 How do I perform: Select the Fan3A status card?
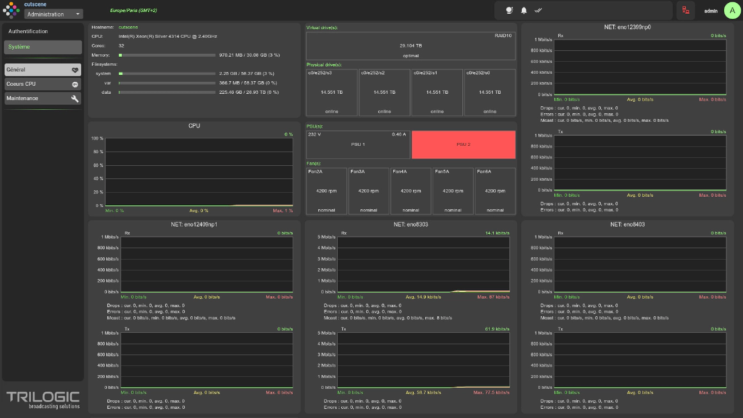click(x=369, y=191)
